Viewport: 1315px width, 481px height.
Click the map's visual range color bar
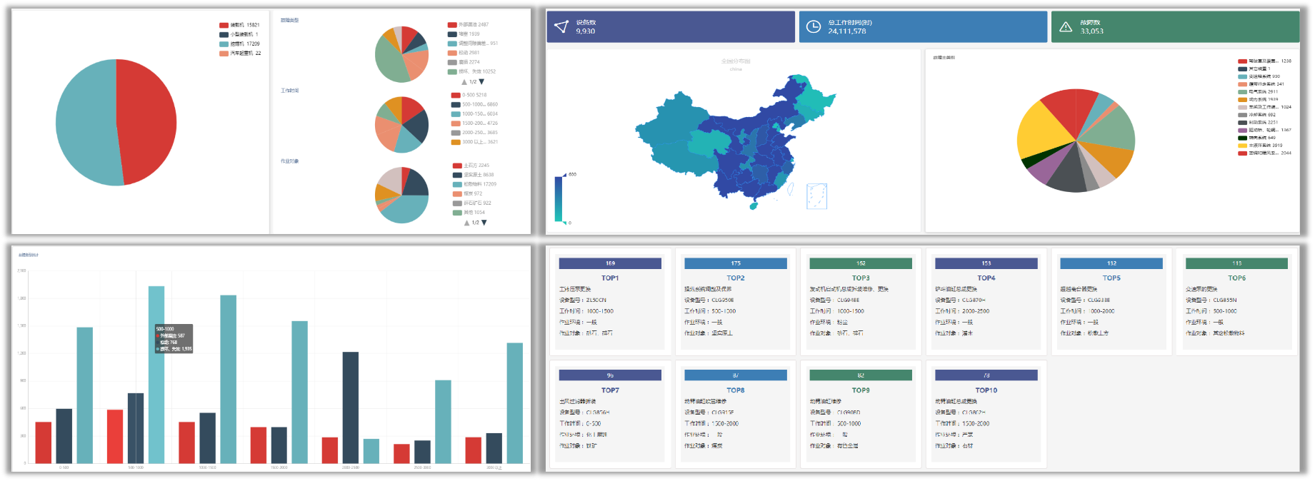558,198
